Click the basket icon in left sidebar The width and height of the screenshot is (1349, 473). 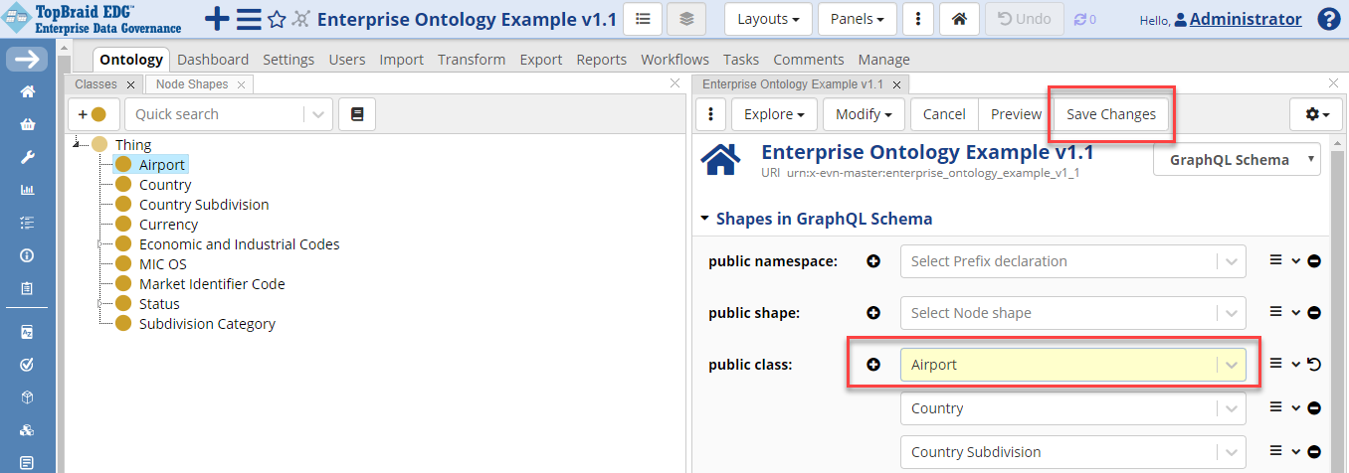pyautogui.click(x=28, y=124)
